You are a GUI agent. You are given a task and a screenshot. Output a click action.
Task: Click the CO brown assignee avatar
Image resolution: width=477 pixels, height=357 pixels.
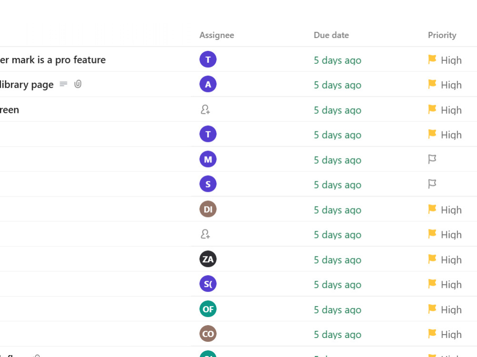click(x=208, y=334)
